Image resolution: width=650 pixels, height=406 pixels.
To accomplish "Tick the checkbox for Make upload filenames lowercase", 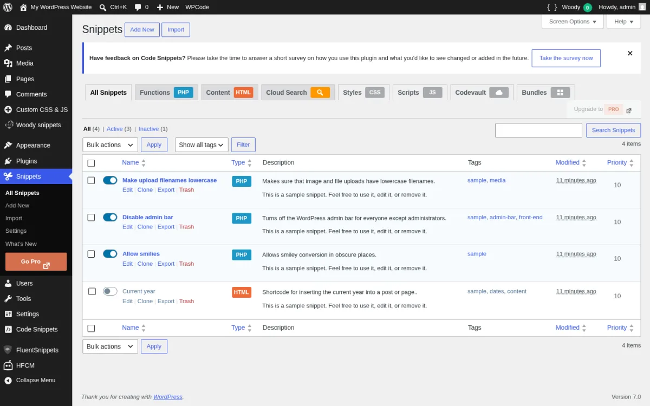I will coord(91,180).
